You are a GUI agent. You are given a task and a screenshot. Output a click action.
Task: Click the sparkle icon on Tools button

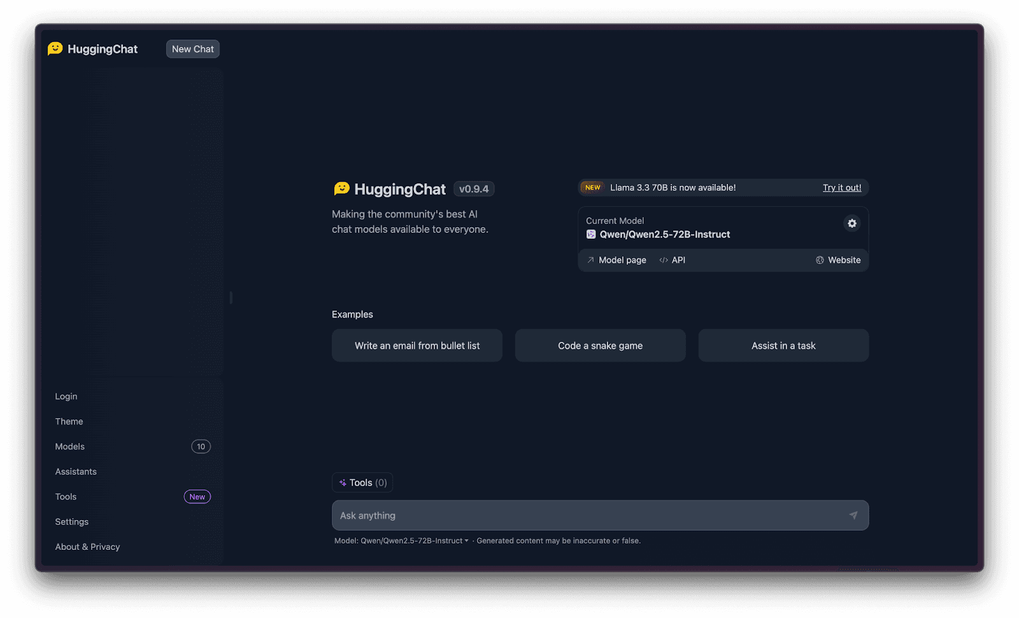point(343,482)
